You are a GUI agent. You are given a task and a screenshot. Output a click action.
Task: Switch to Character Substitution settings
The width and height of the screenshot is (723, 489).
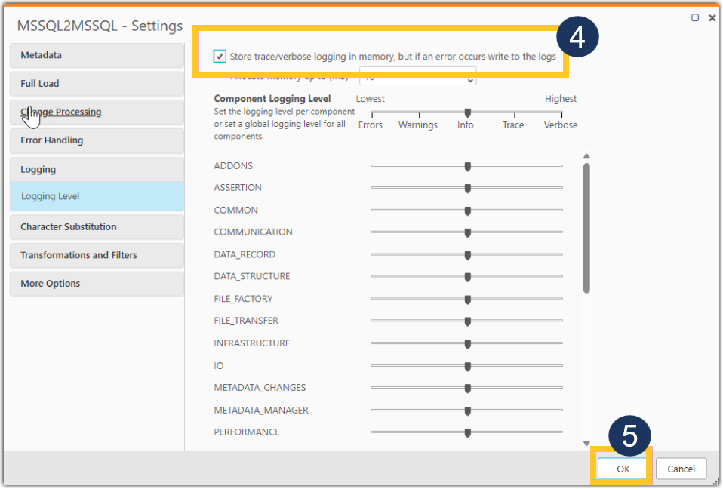(96, 226)
